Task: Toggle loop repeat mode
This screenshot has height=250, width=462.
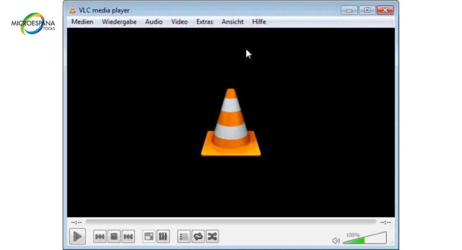Action: [198, 236]
